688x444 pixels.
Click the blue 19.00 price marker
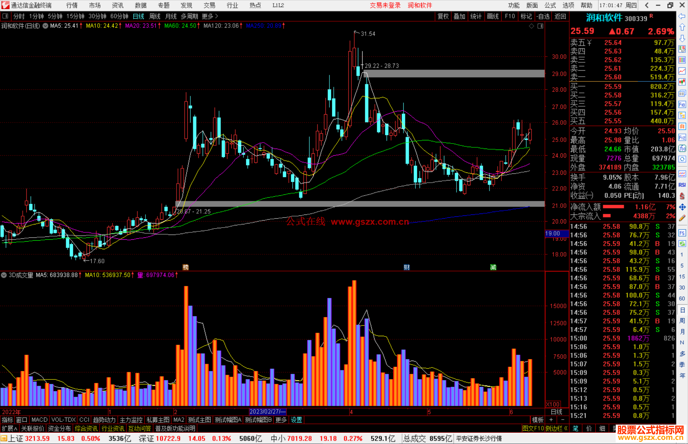click(x=556, y=234)
